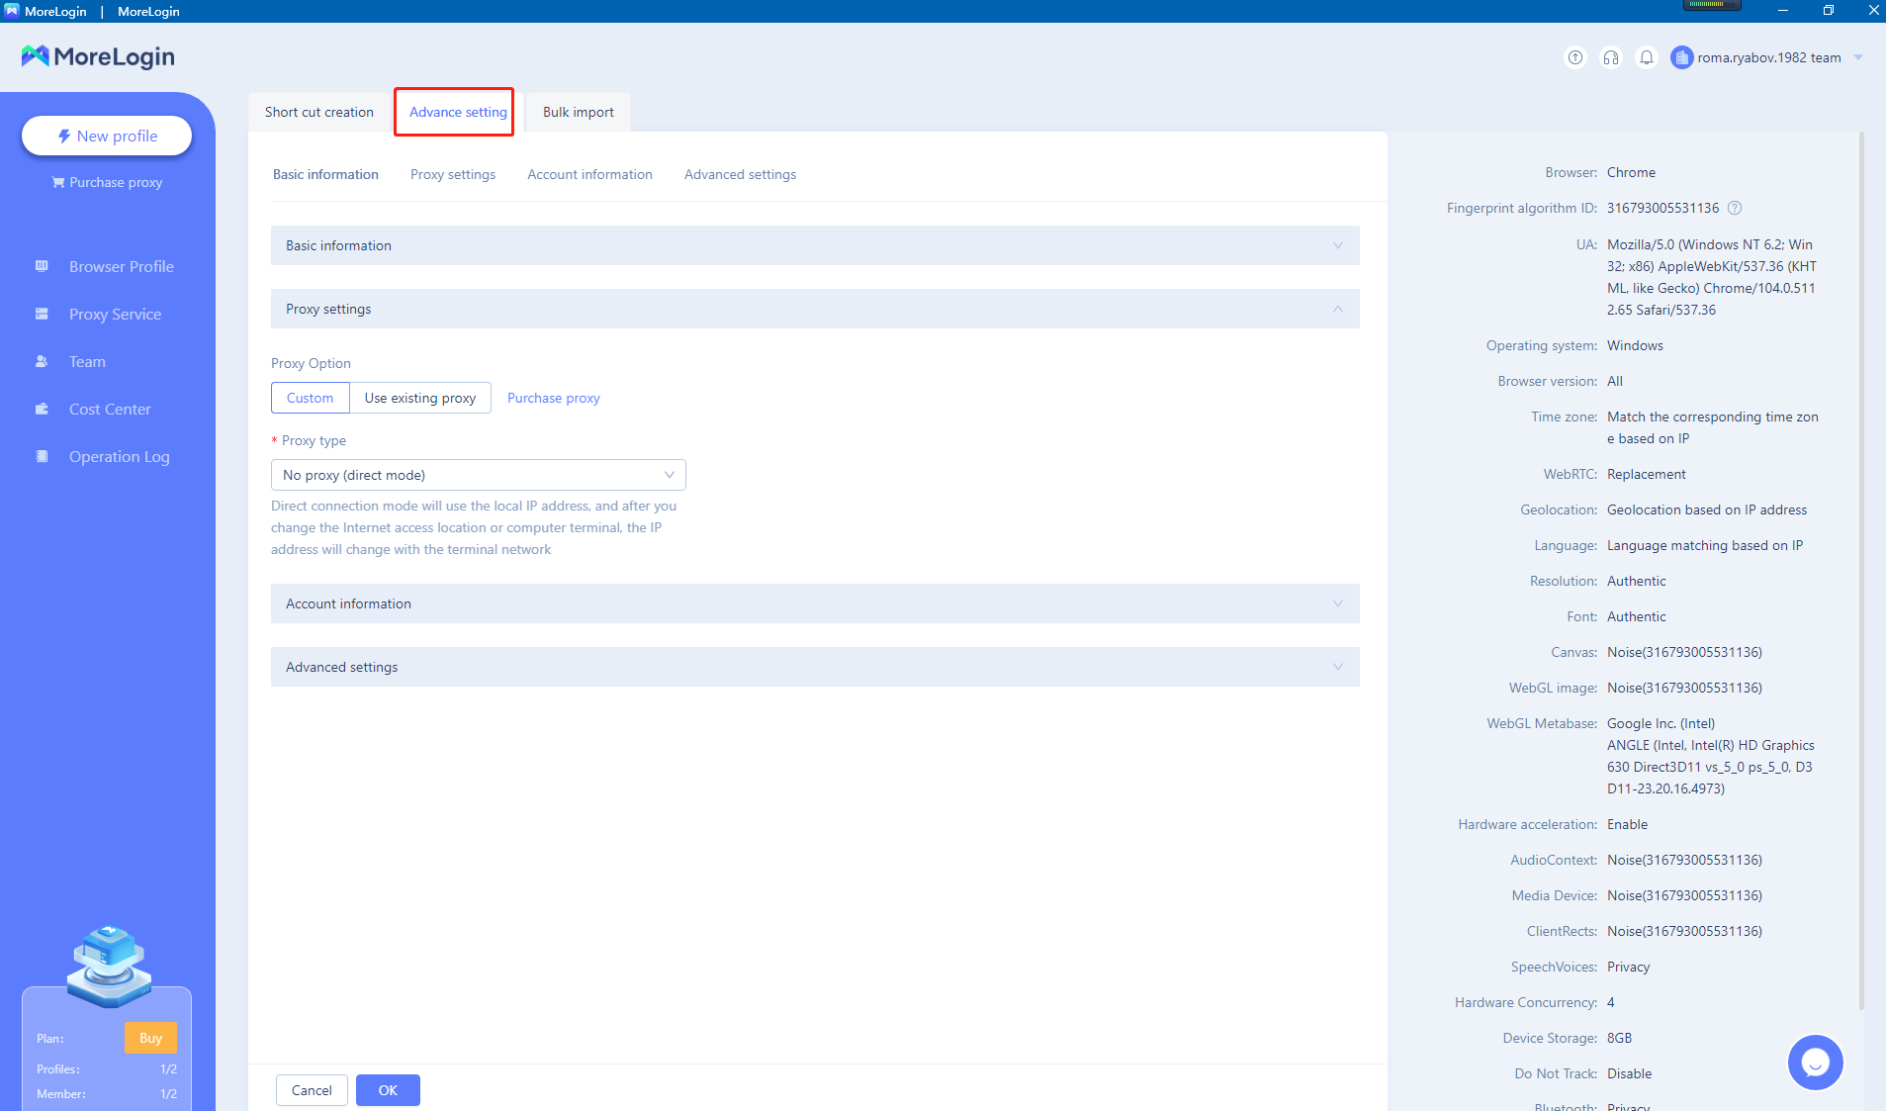This screenshot has width=1886, height=1111.
Task: Click the Profiles 1/2 count
Action: pyautogui.click(x=168, y=1069)
